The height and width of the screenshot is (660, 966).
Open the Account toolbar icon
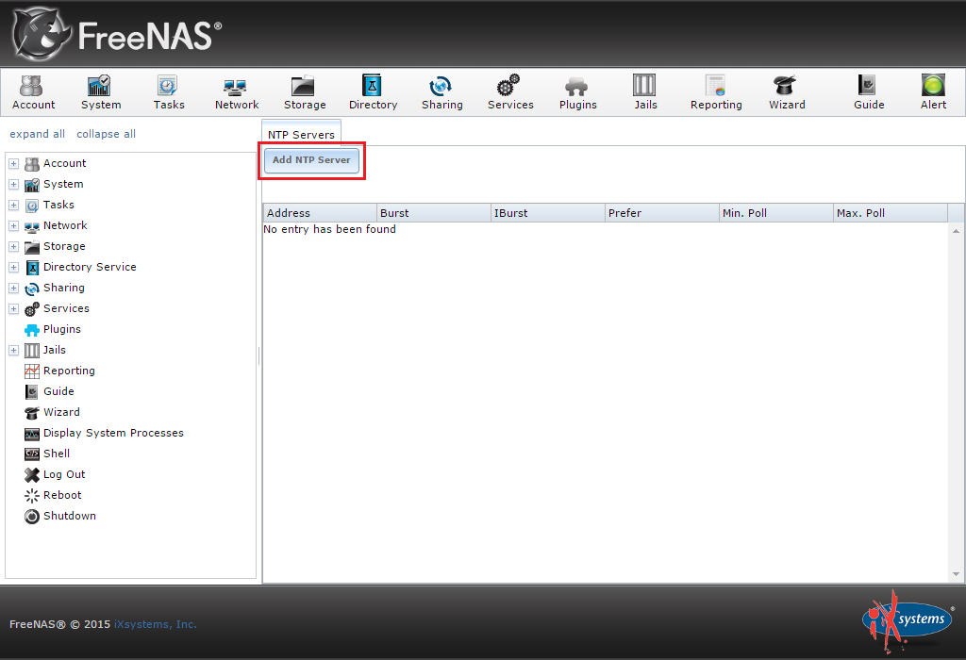pos(33,92)
